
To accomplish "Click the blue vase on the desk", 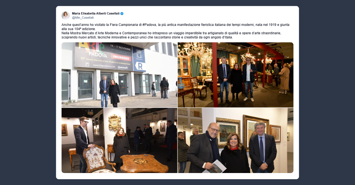I will click(181, 83).
